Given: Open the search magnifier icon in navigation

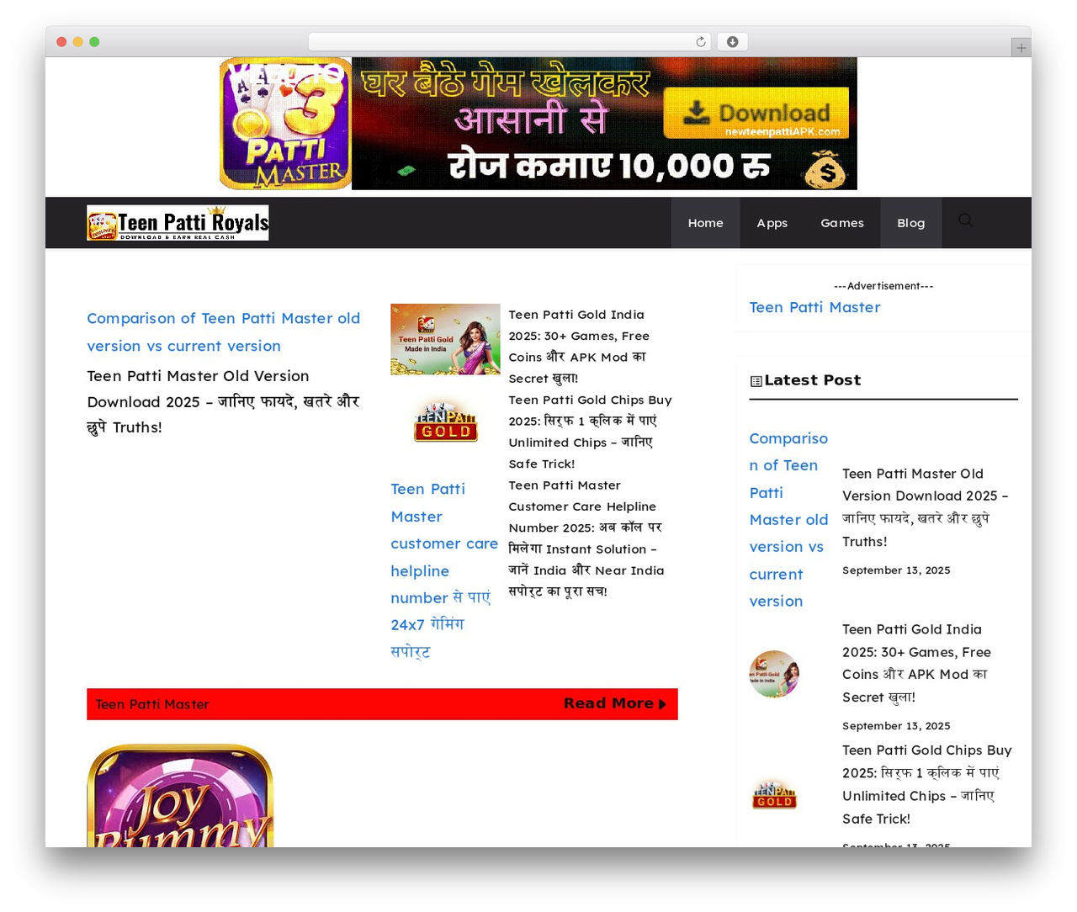Looking at the screenshot, I should click(965, 220).
